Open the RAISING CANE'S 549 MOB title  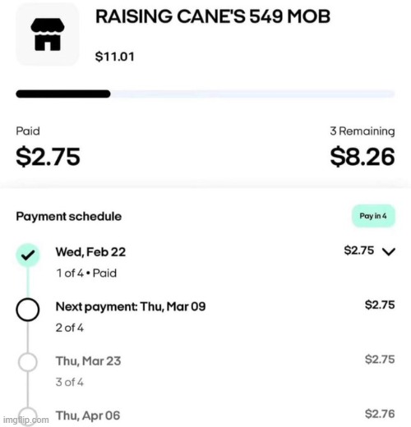point(213,16)
